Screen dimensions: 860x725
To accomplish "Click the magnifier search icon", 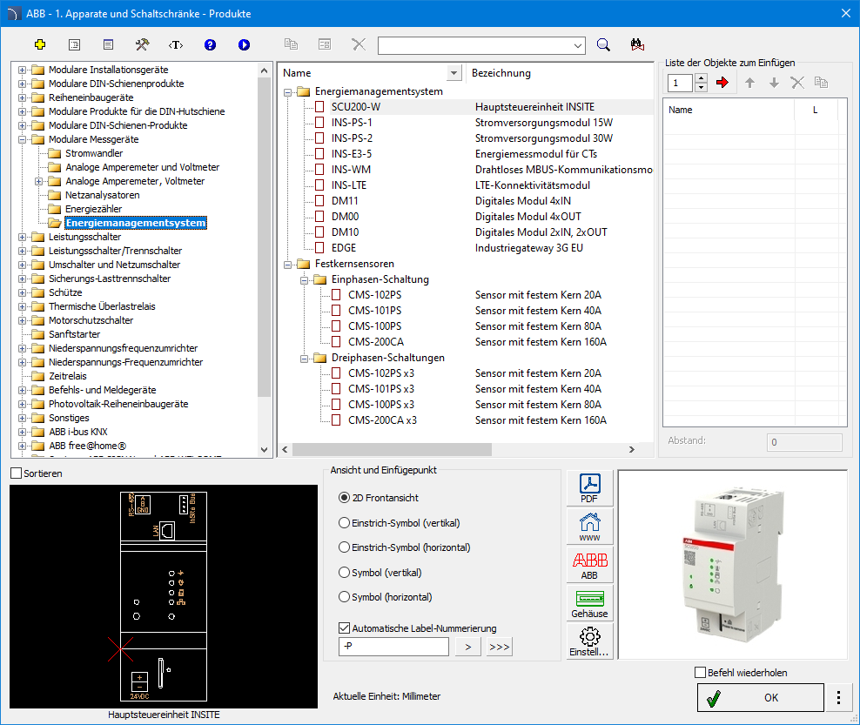I will tap(603, 45).
